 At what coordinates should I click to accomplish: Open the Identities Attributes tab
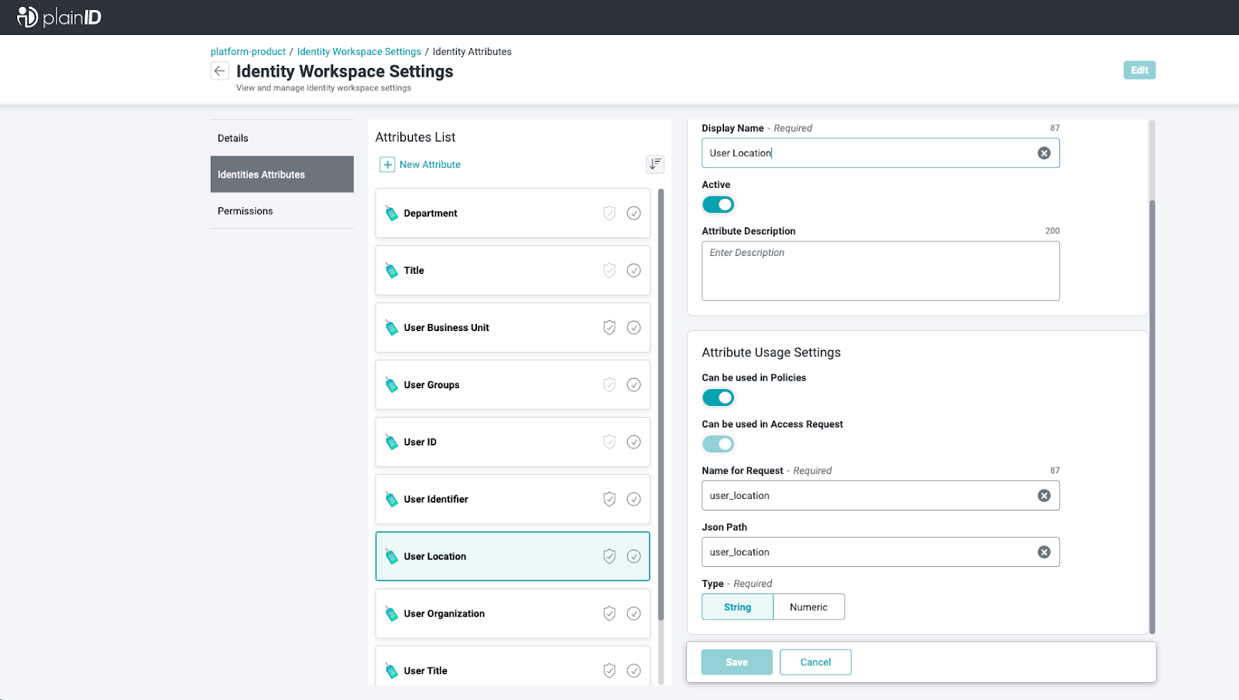click(282, 174)
